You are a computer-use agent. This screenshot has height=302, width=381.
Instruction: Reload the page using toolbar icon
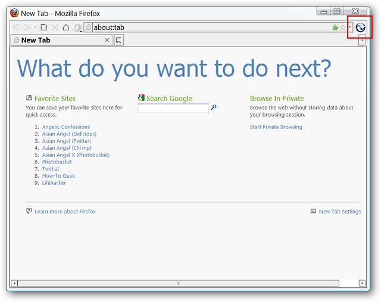(43, 27)
